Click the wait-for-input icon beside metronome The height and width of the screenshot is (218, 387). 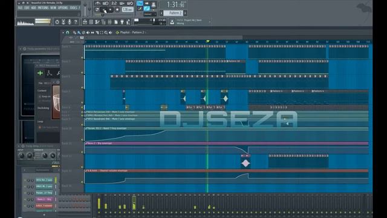pyautogui.click(x=106, y=4)
